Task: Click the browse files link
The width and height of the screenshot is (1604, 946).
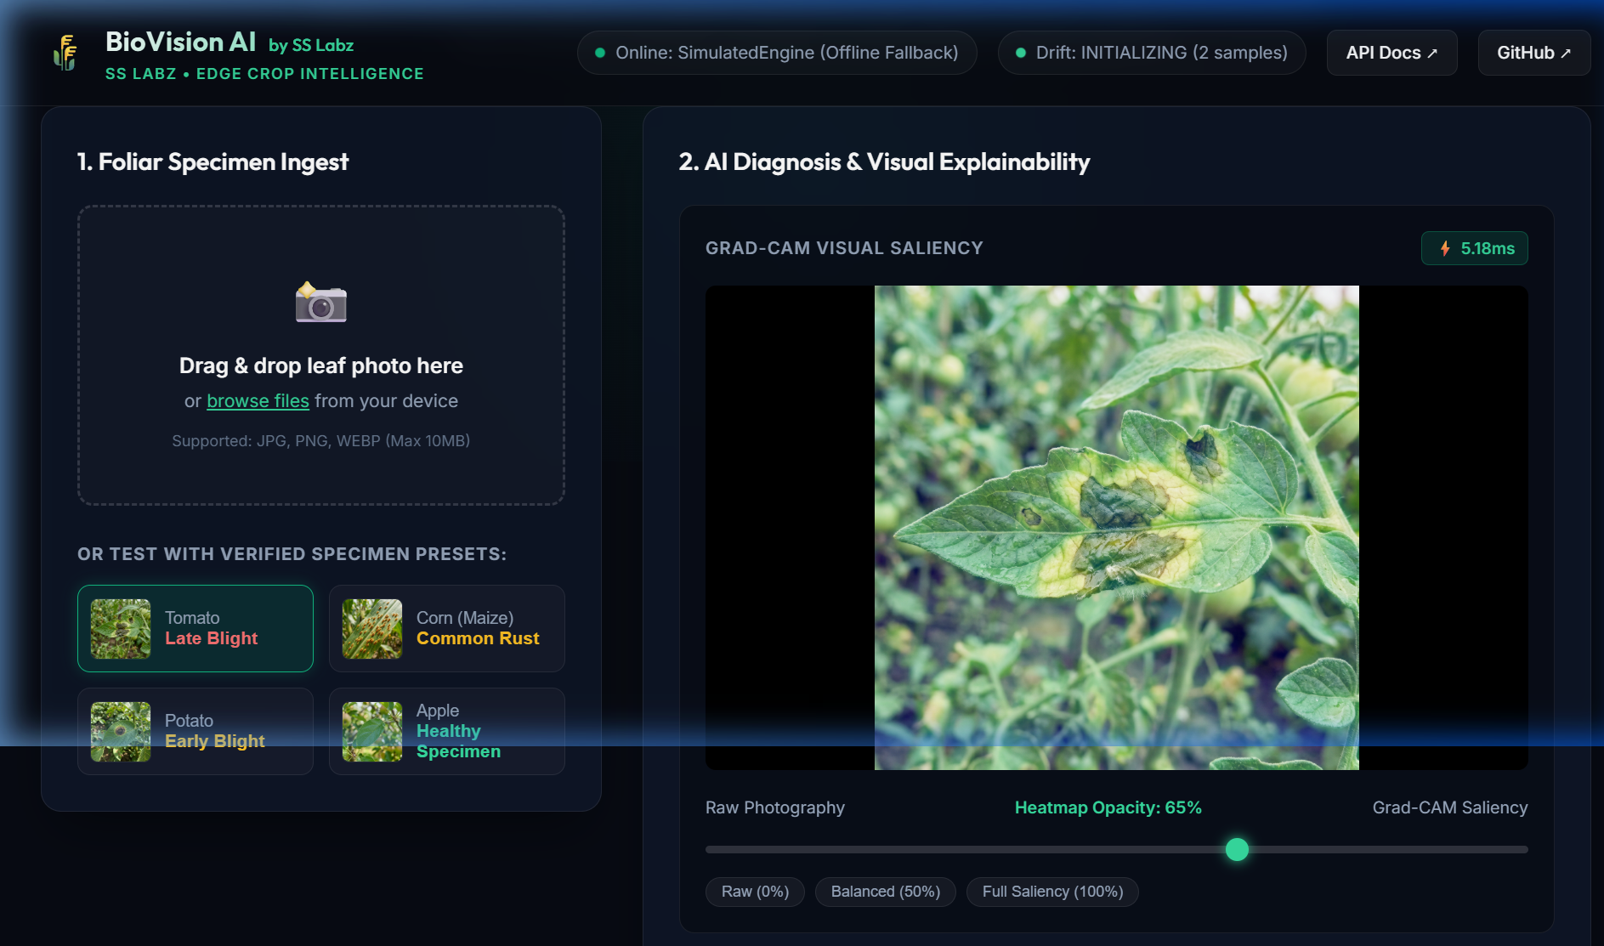Action: point(258,401)
